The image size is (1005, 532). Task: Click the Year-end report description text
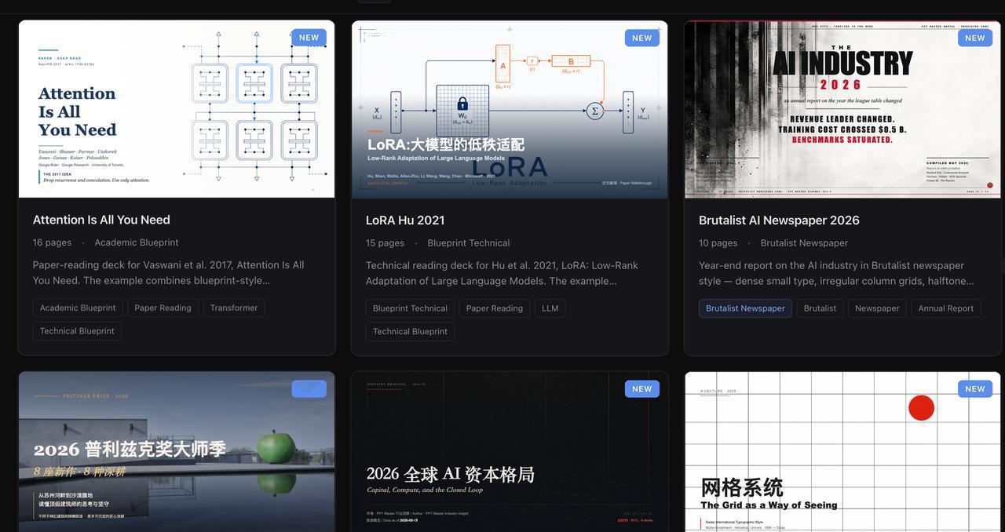836,272
